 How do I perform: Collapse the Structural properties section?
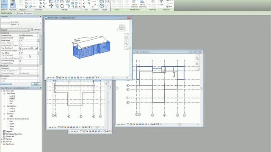coord(38,66)
